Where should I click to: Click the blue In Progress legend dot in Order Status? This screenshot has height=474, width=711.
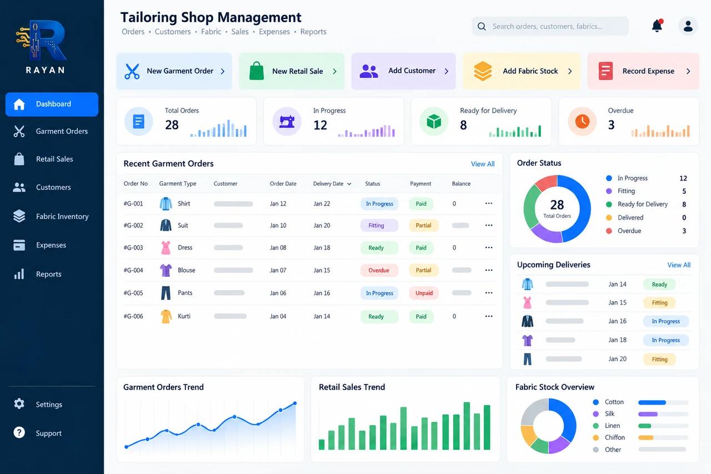tap(609, 178)
